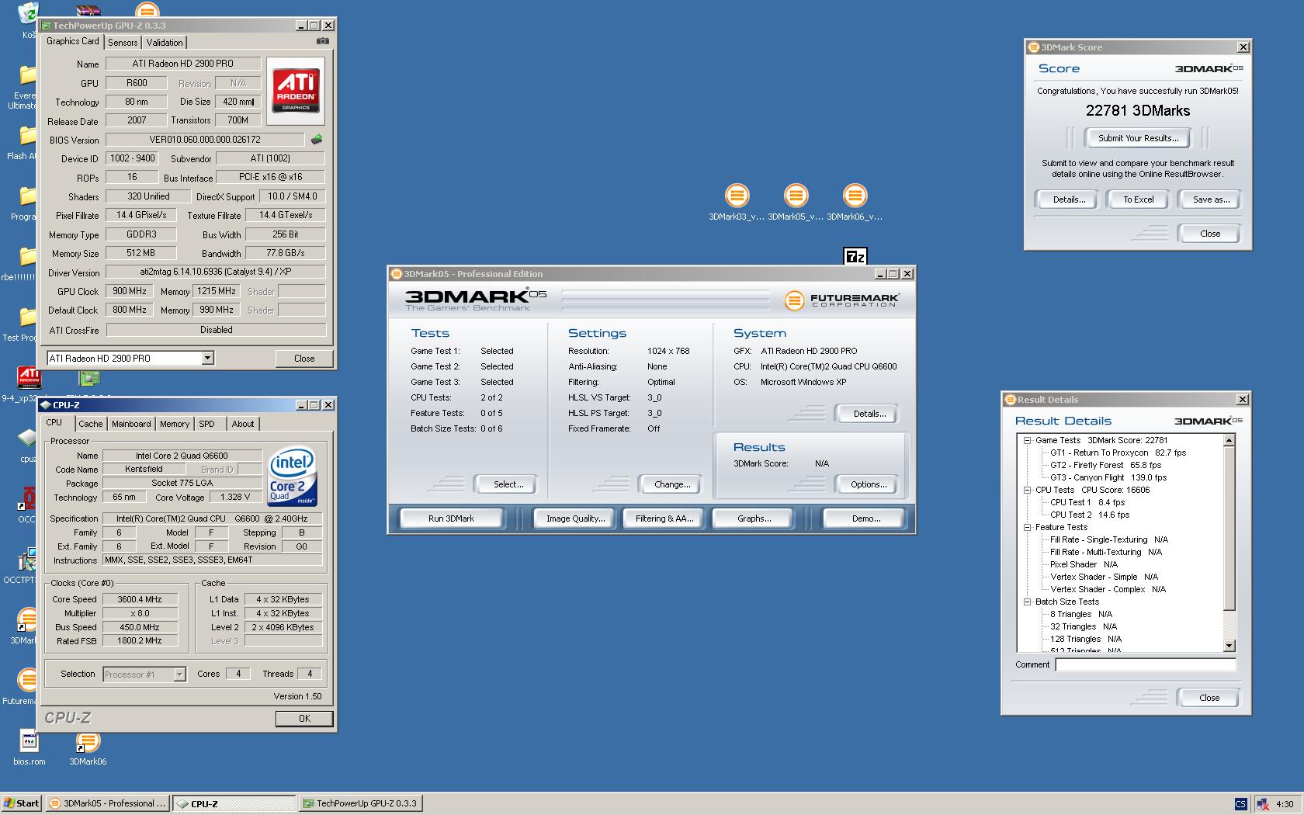Image resolution: width=1304 pixels, height=815 pixels.
Task: Select the CPU Test 1 result row
Action: coord(1087,502)
